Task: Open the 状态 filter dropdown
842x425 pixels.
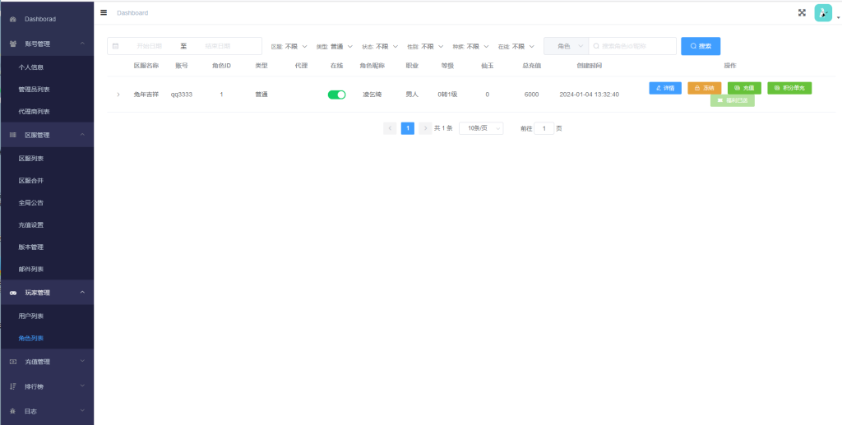Action: tap(386, 47)
